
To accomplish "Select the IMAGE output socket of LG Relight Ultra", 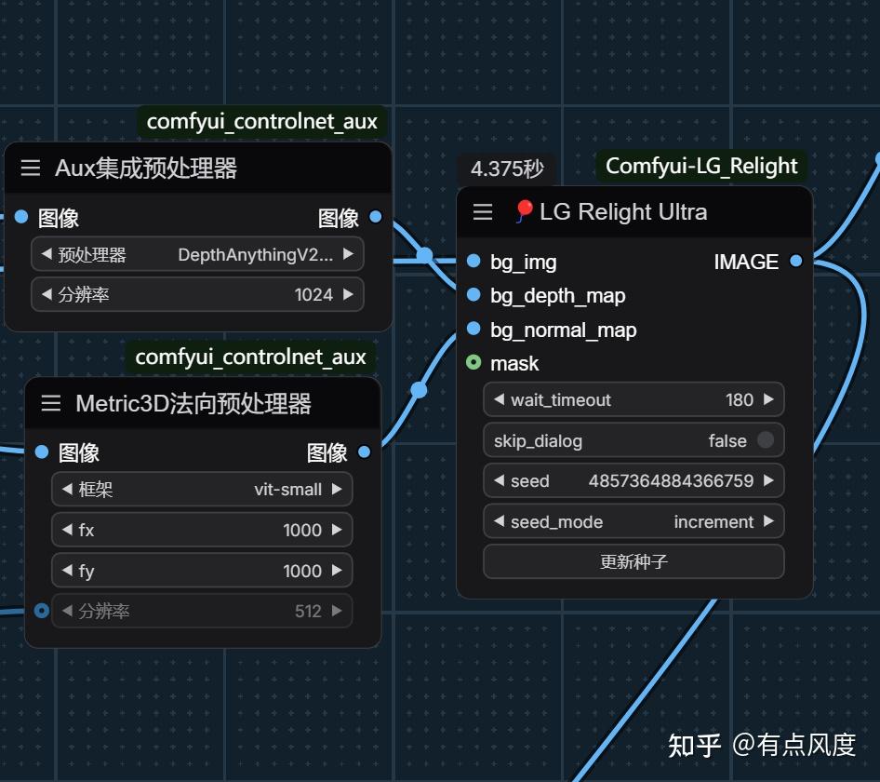I will coord(794,262).
